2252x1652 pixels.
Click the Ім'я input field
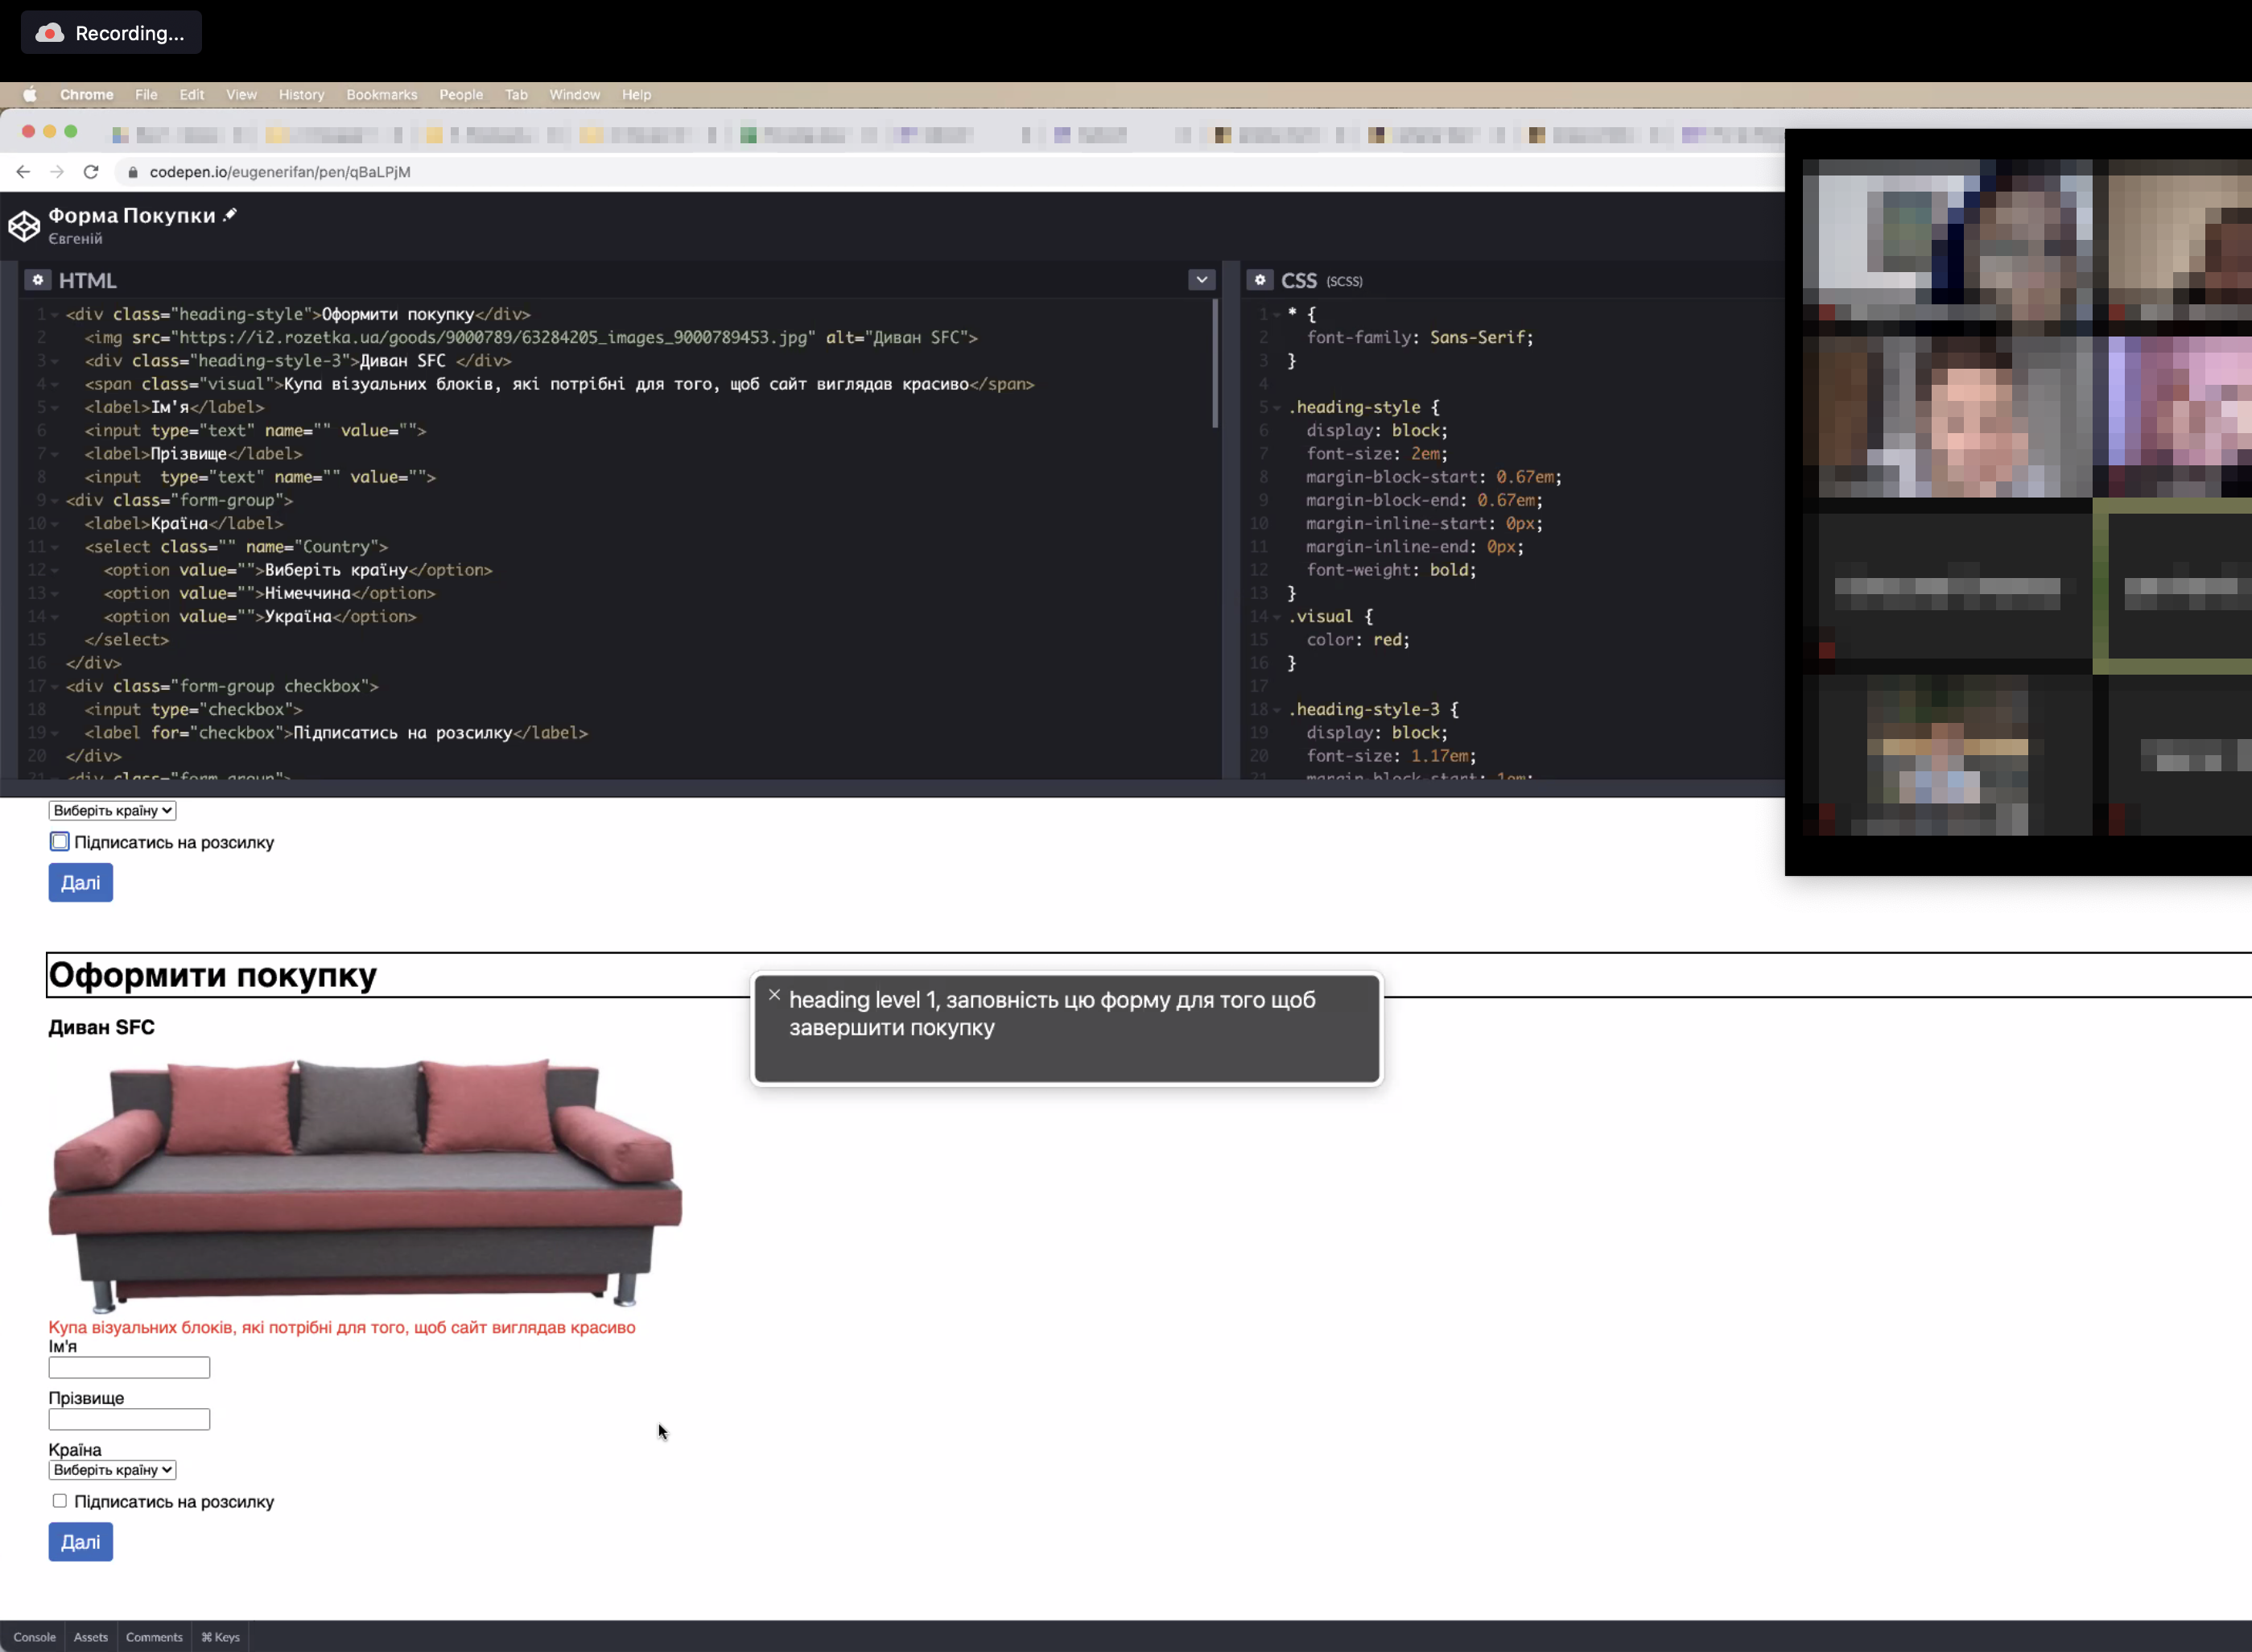click(x=128, y=1366)
